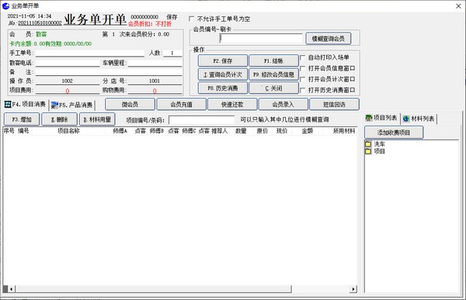This screenshot has width=466, height=300.
Task: Click the 模糊查询会员 button
Action: 328,39
